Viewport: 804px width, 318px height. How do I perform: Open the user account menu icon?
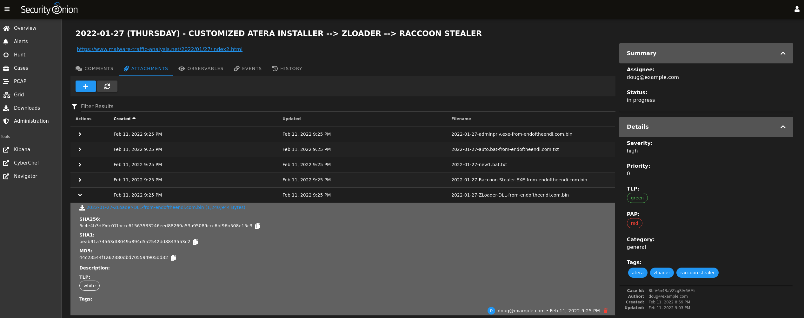pyautogui.click(x=797, y=9)
